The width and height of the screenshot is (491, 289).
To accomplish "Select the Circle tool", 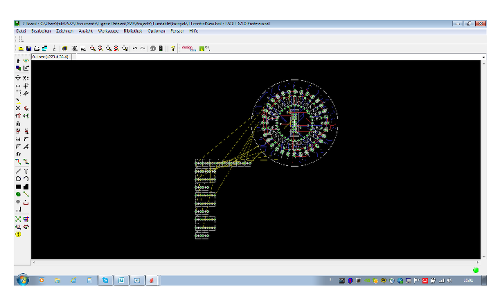I will [18, 179].
